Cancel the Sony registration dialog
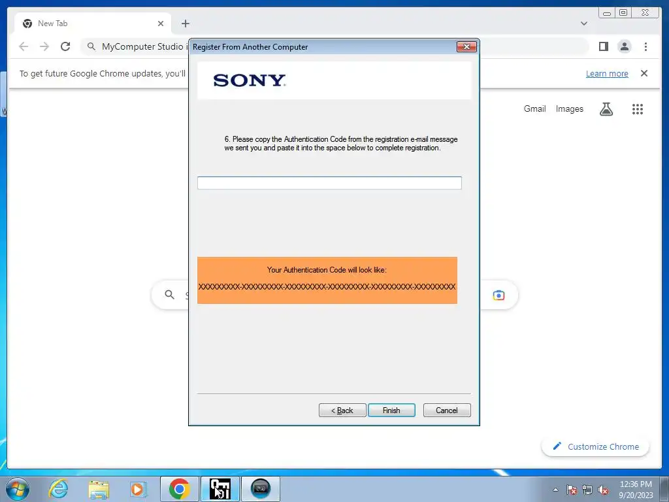669x502 pixels. (x=447, y=410)
